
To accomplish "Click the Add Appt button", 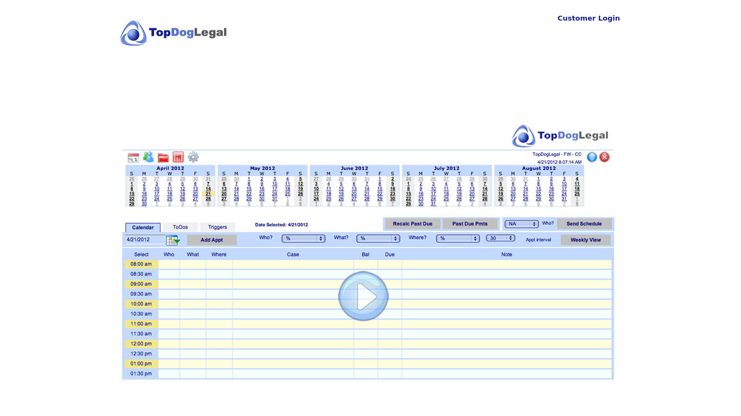I will 212,240.
